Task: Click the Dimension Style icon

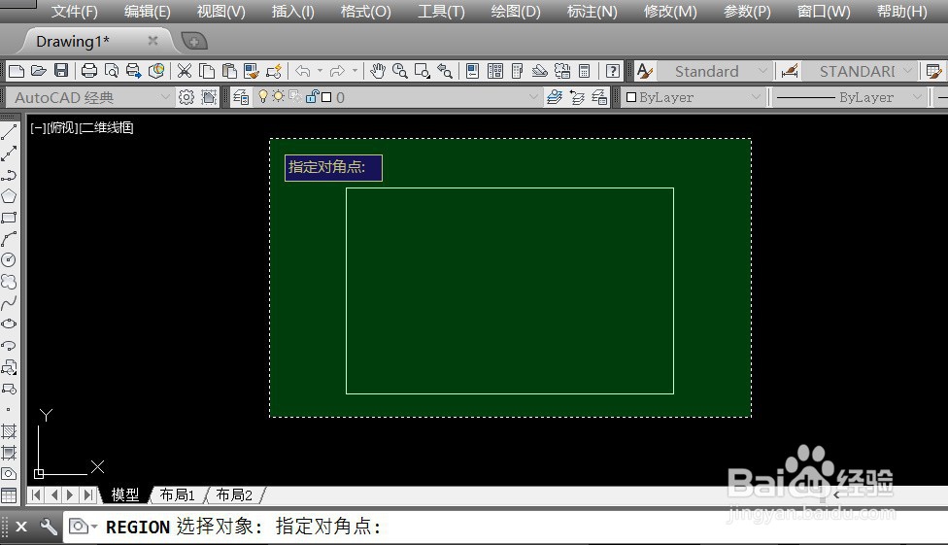Action: (789, 71)
